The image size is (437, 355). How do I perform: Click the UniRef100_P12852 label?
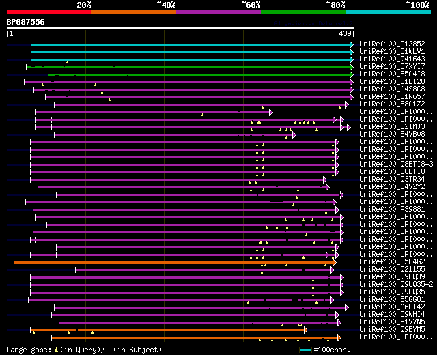tap(392, 44)
